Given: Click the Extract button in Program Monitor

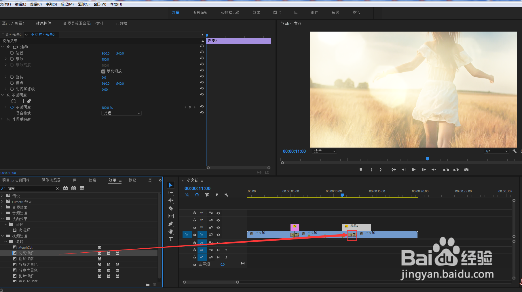Looking at the screenshot, I should tap(456, 170).
